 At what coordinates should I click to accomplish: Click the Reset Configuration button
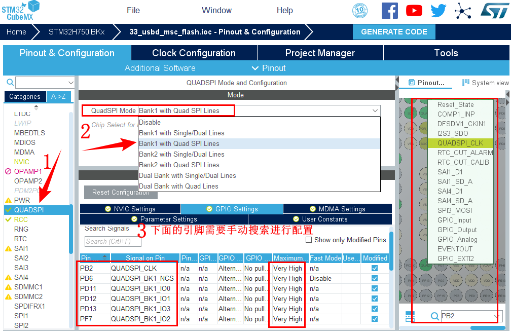[121, 193]
